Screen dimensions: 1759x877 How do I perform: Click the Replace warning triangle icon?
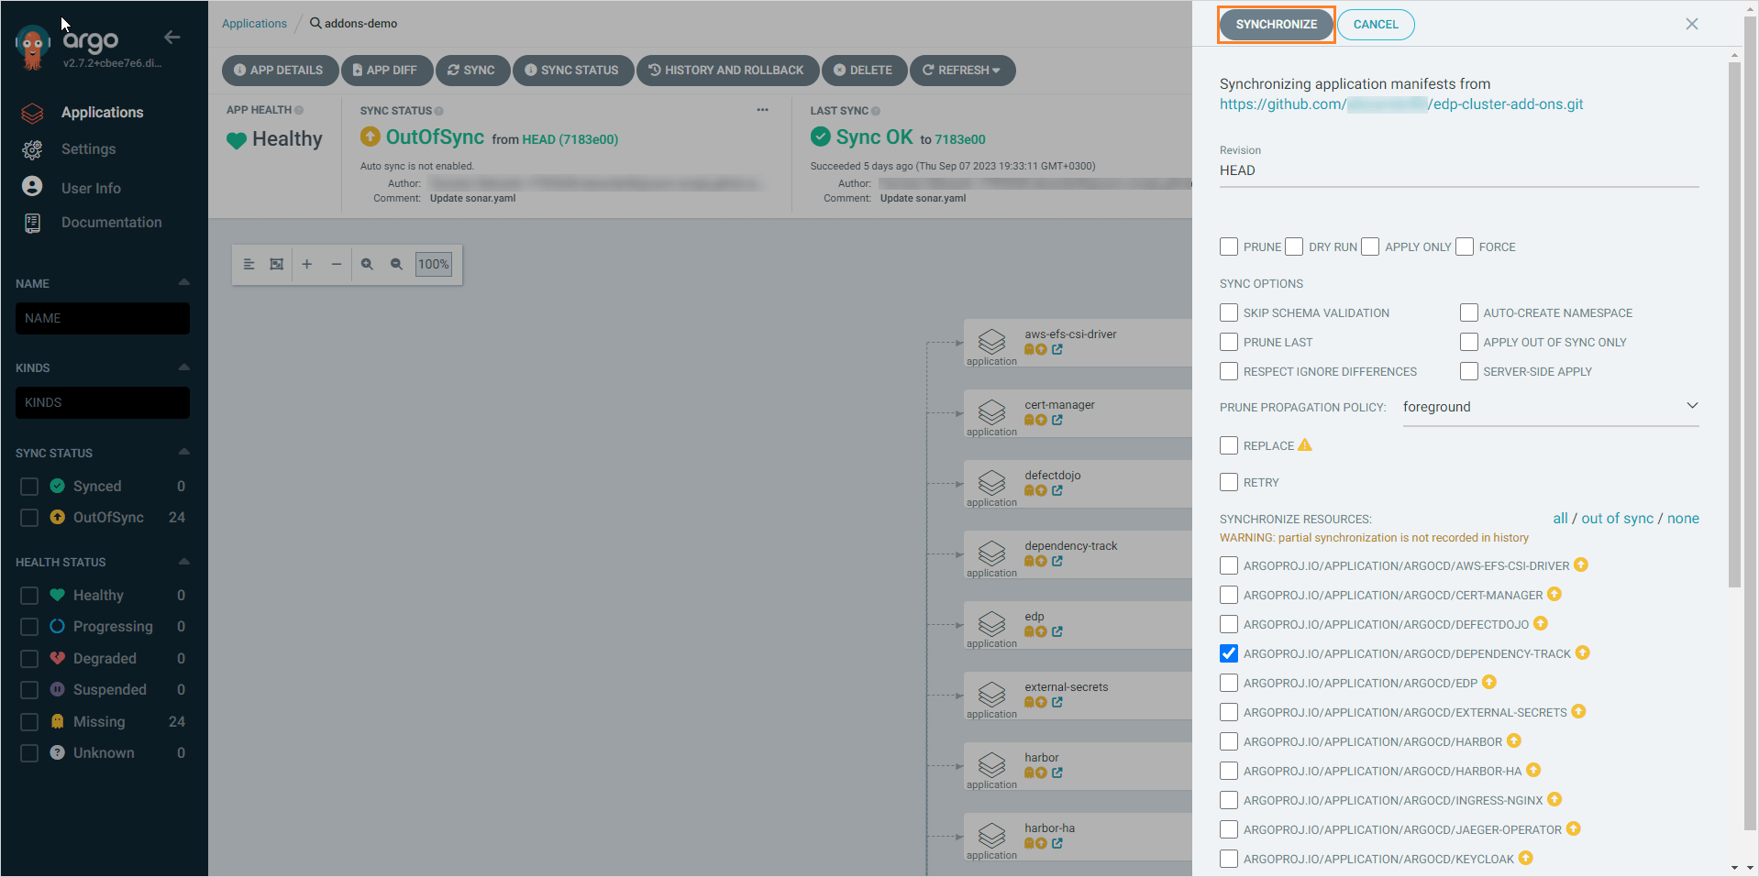coord(1305,445)
